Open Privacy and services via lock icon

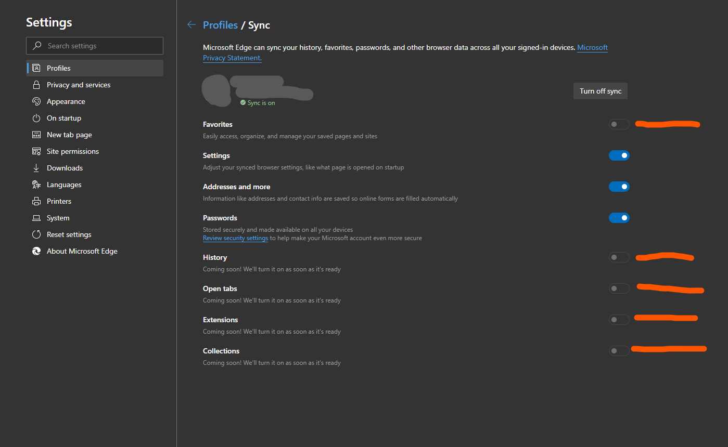pos(36,85)
